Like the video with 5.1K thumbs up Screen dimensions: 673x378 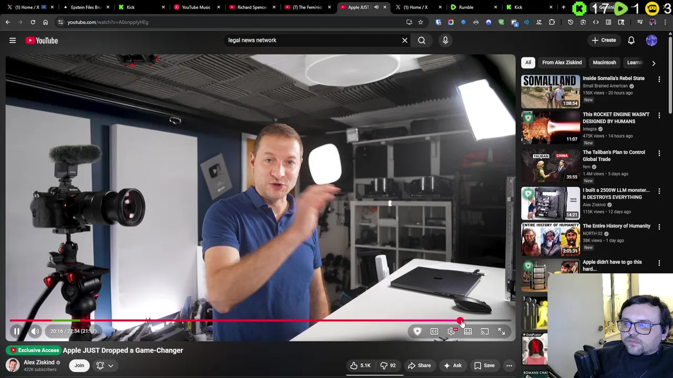(x=361, y=365)
